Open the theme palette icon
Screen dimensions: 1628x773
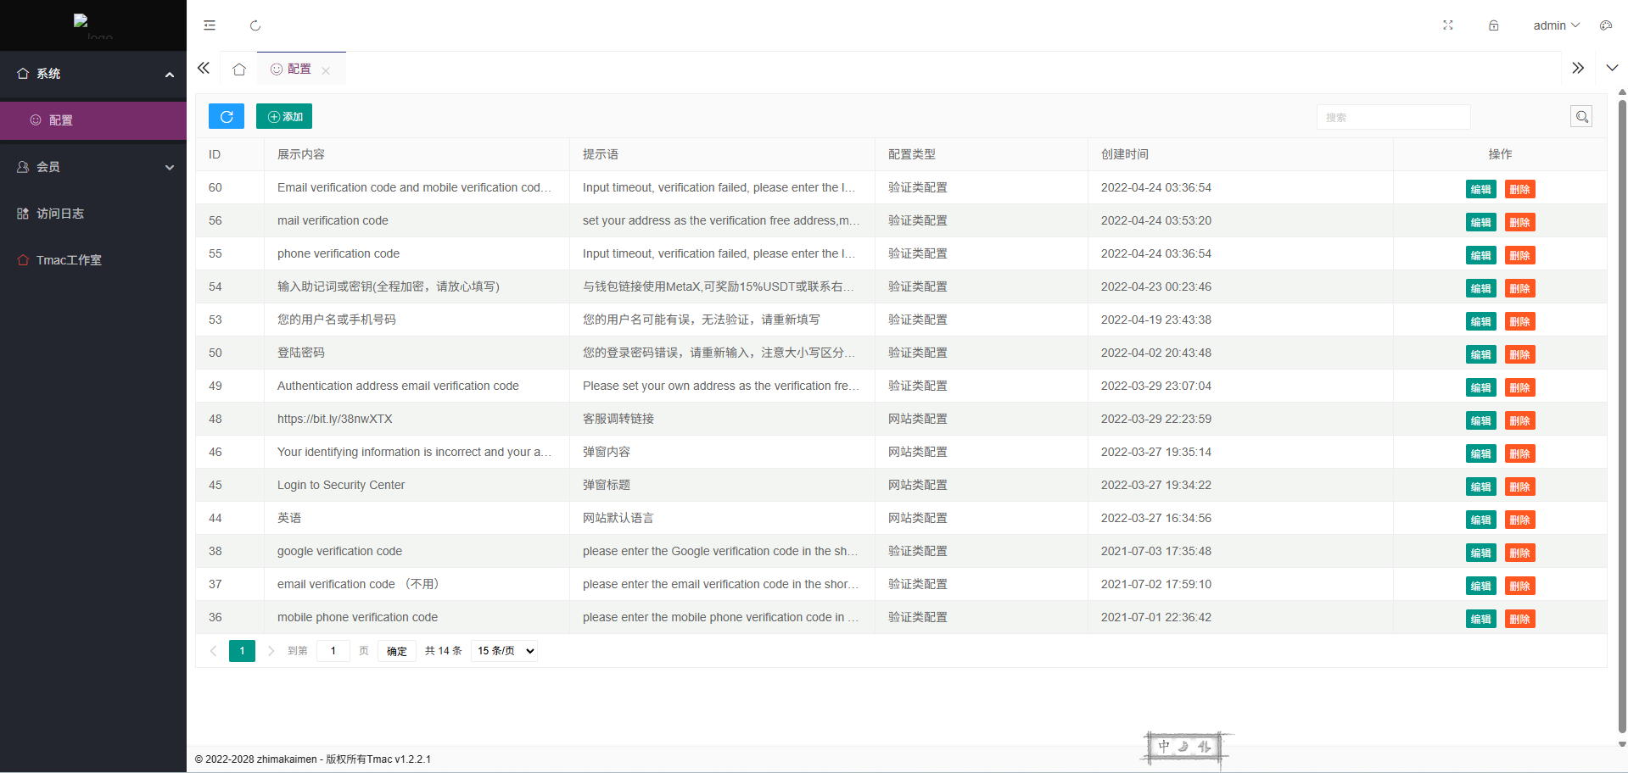coord(1605,25)
